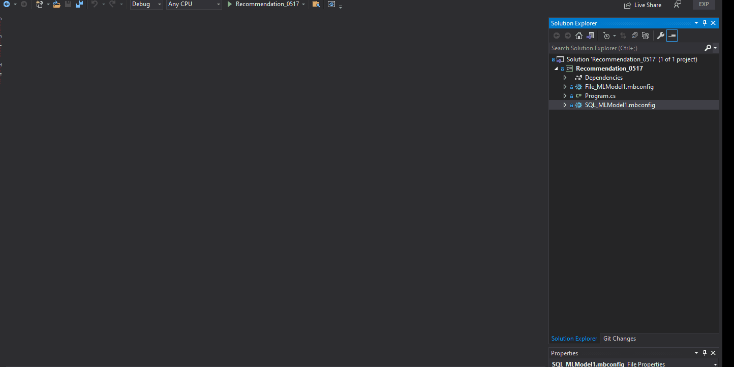734x367 pixels.
Task: Toggle the Preview Selected Items button
Action: click(672, 36)
